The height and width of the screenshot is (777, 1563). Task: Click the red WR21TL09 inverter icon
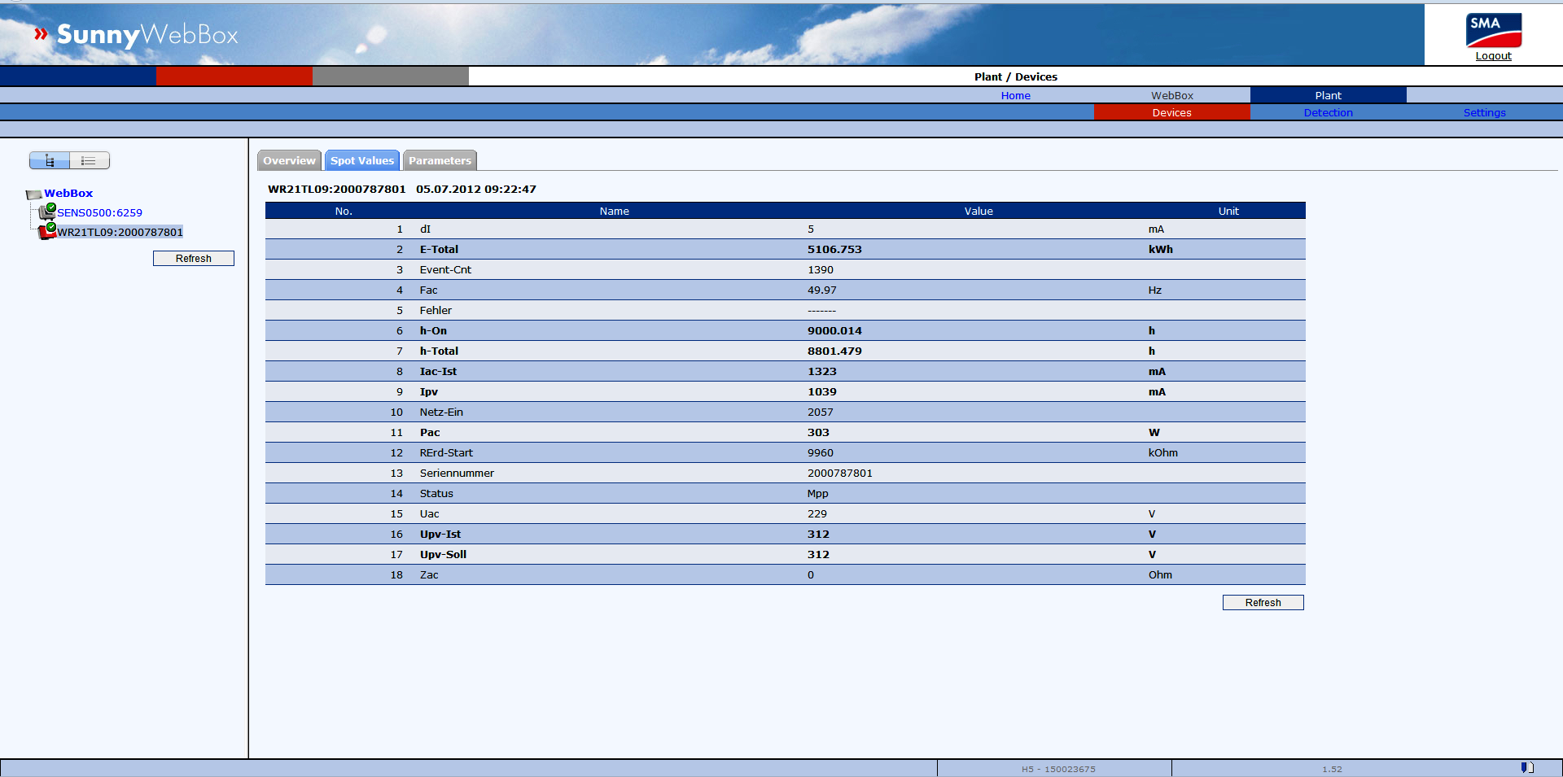coord(47,231)
